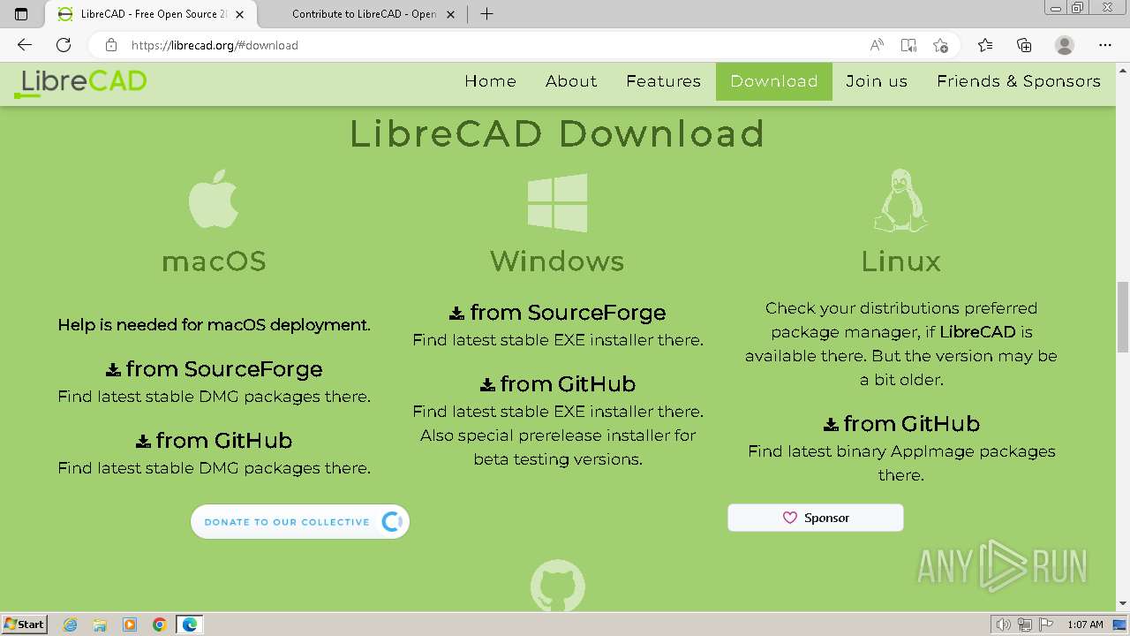The image size is (1130, 636).
Task: Open Favorites list icon
Action: [985, 45]
